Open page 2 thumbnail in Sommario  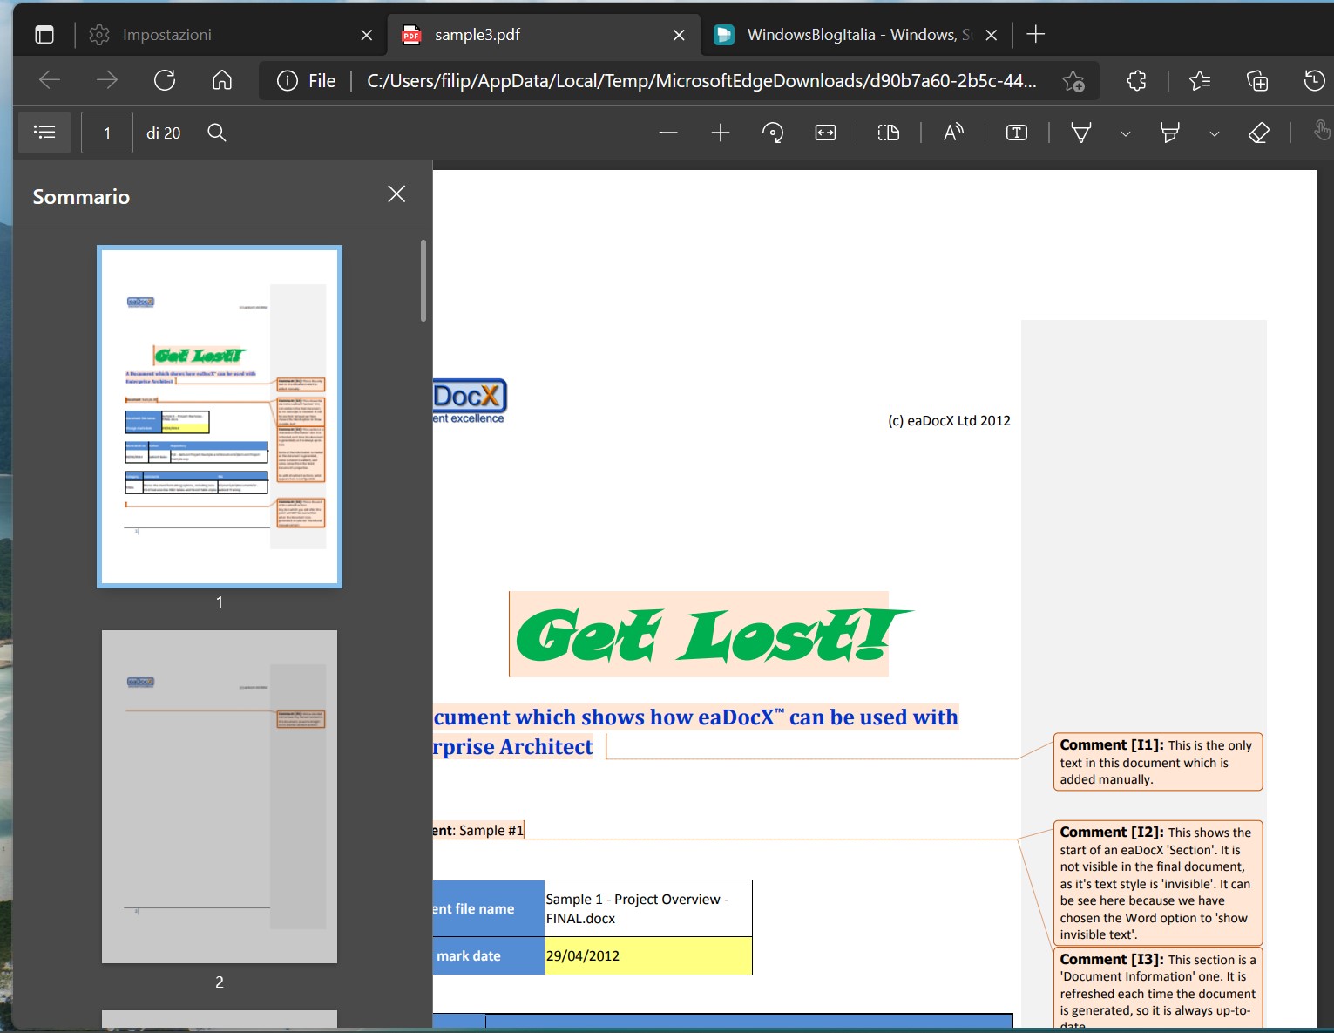tap(220, 797)
